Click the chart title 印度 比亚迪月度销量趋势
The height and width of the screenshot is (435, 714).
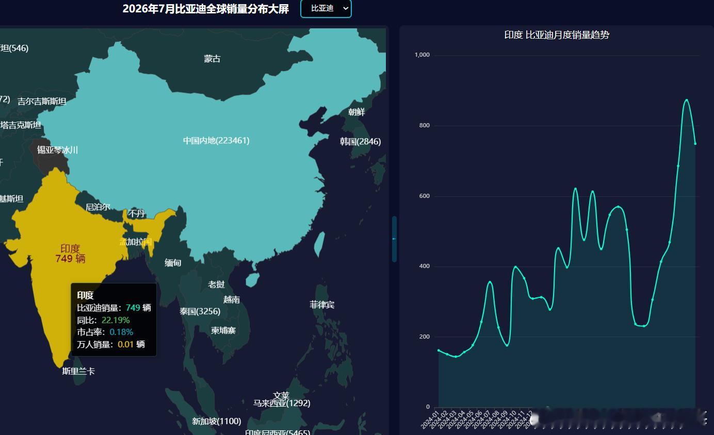(557, 35)
